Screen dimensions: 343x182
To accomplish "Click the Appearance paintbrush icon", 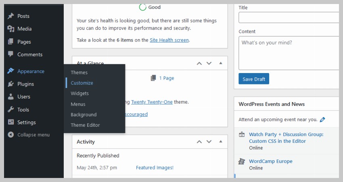I will (10, 71).
